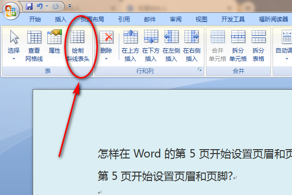
Task: Click the 合并单元格 icon
Action: [x=218, y=37]
